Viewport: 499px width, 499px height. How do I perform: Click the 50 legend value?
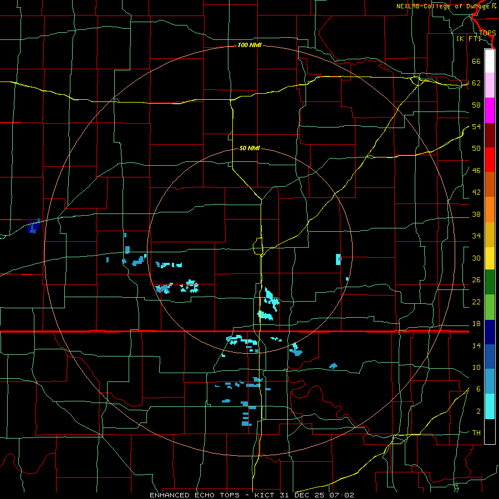[476, 149]
